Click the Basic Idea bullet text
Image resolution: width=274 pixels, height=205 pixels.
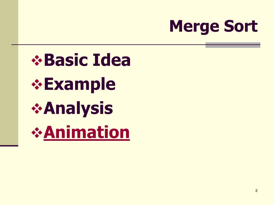coord(87,60)
